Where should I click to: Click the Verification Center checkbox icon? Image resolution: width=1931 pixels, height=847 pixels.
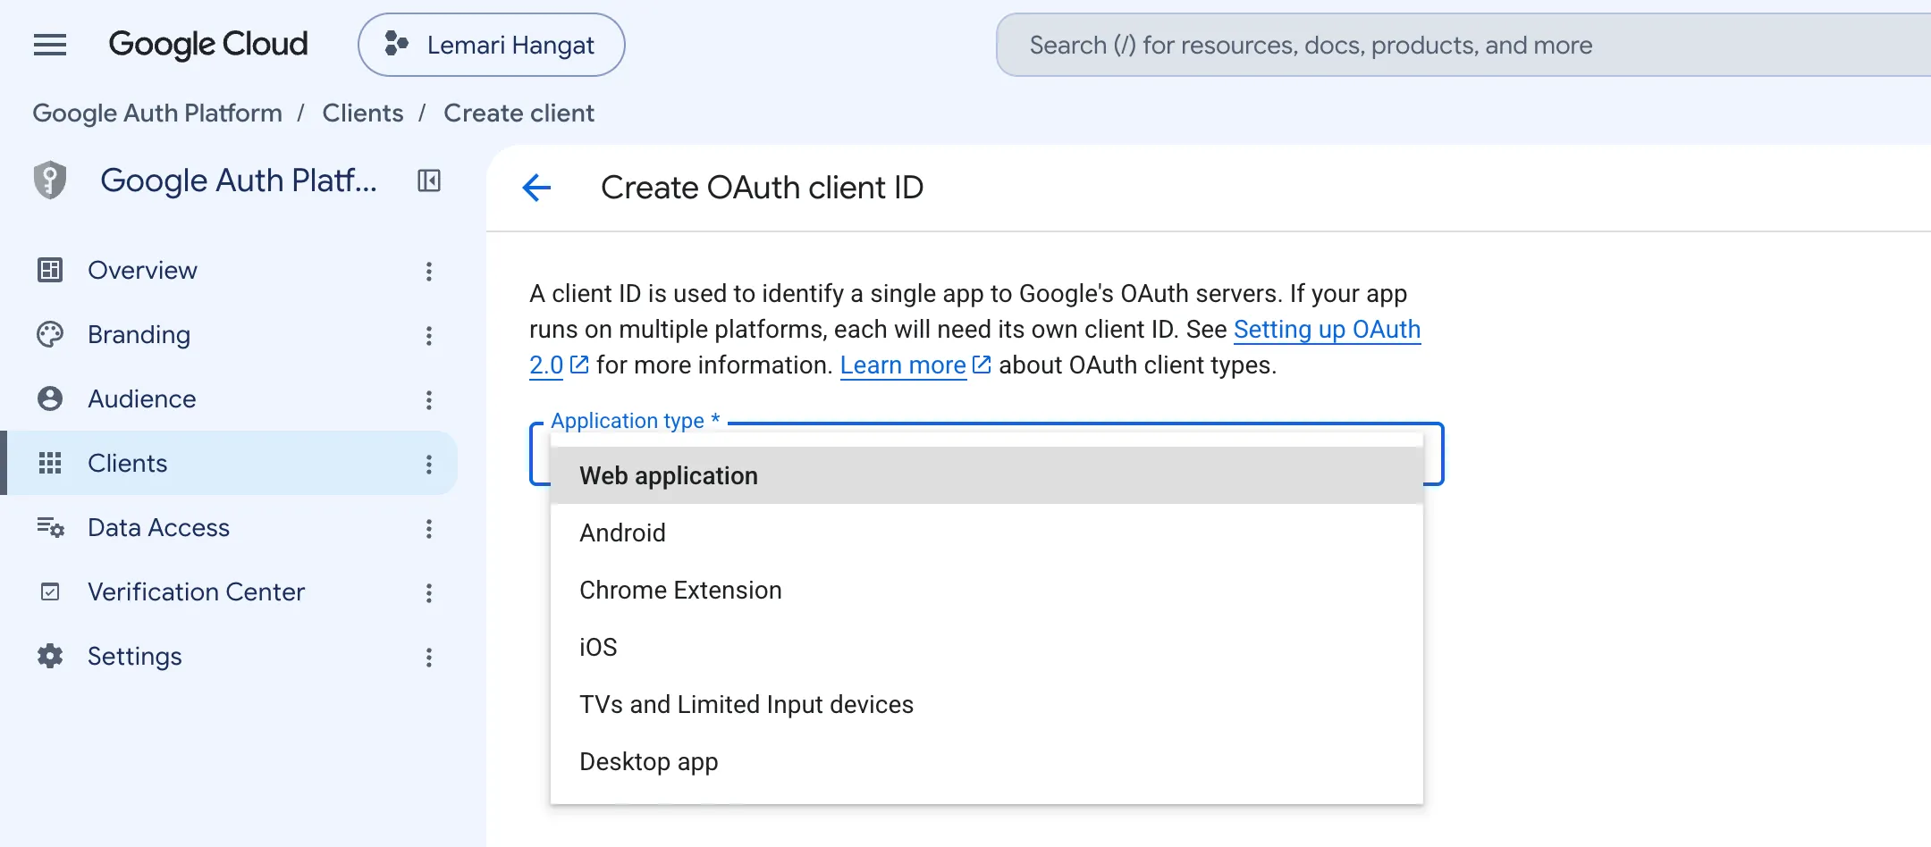coord(50,591)
